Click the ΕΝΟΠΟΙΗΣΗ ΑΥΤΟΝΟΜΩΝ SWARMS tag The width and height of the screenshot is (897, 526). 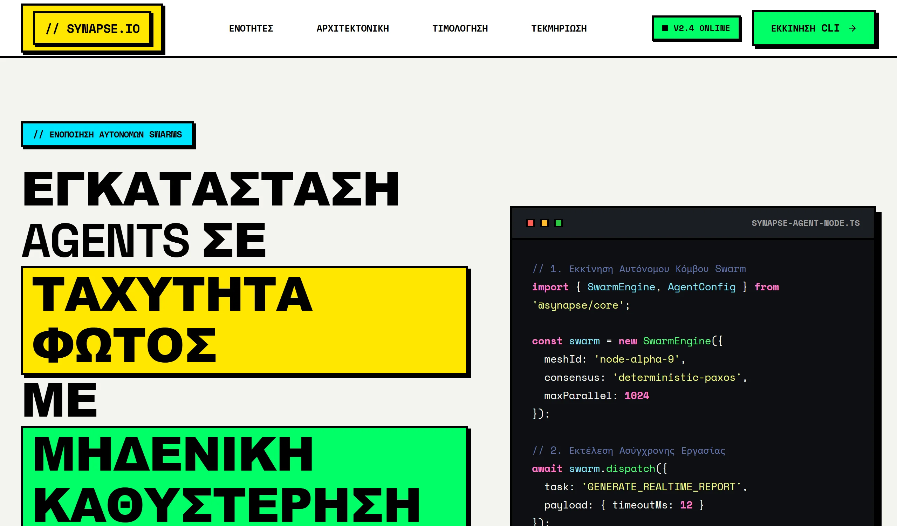pyautogui.click(x=108, y=134)
